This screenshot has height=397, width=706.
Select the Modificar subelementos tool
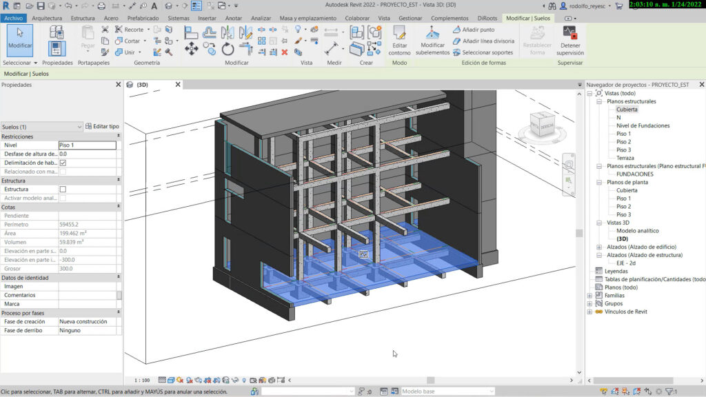432,39
